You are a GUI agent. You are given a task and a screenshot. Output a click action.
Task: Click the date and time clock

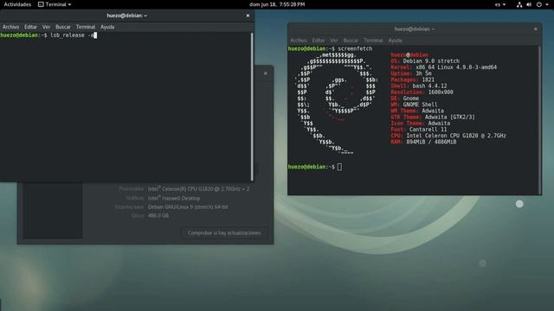pos(277,4)
